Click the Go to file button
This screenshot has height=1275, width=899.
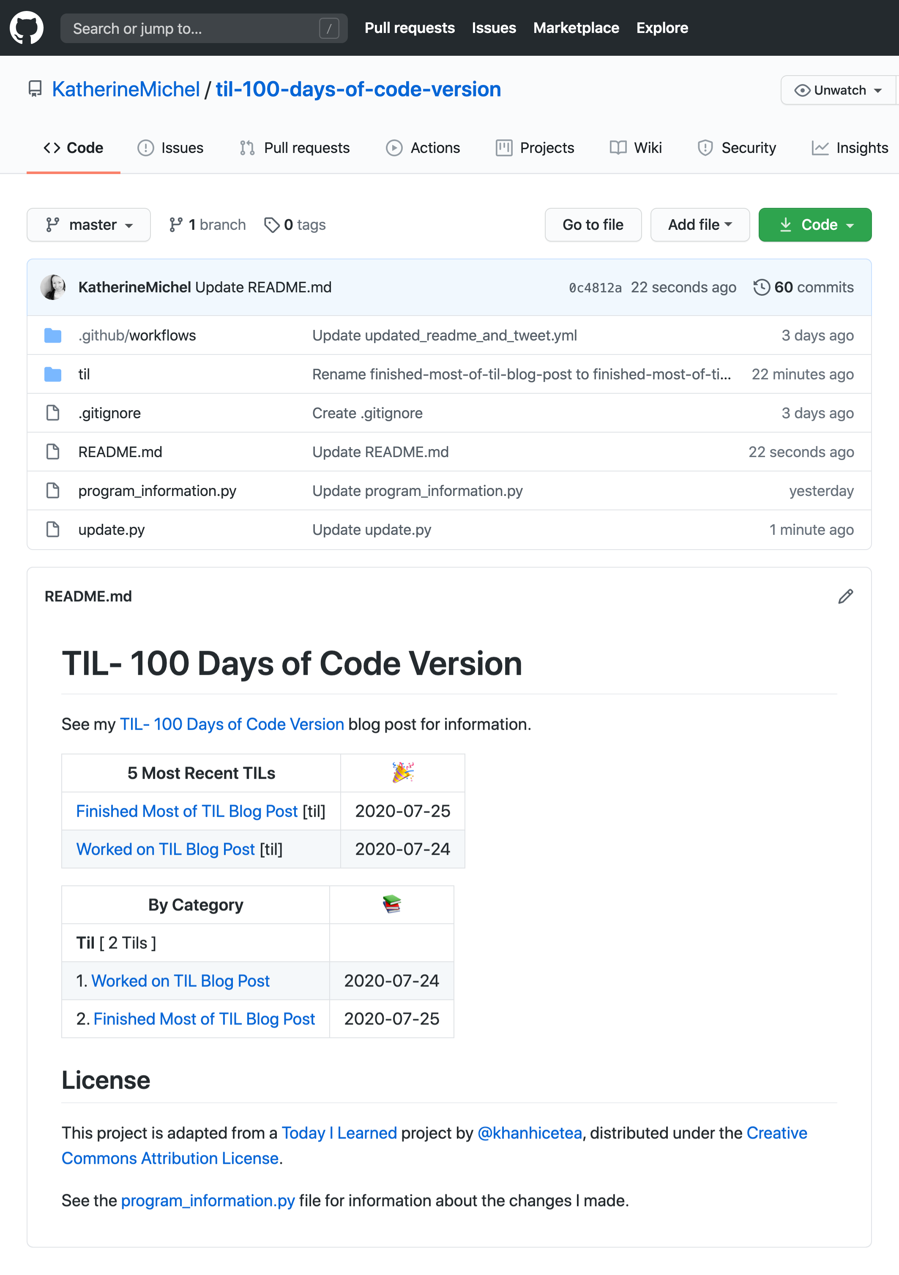(593, 225)
